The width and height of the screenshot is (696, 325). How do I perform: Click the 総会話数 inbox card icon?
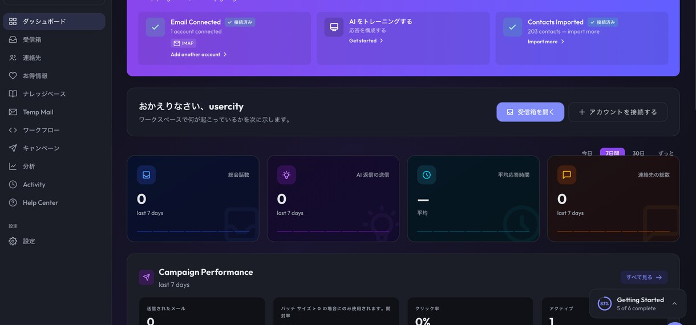point(146,175)
